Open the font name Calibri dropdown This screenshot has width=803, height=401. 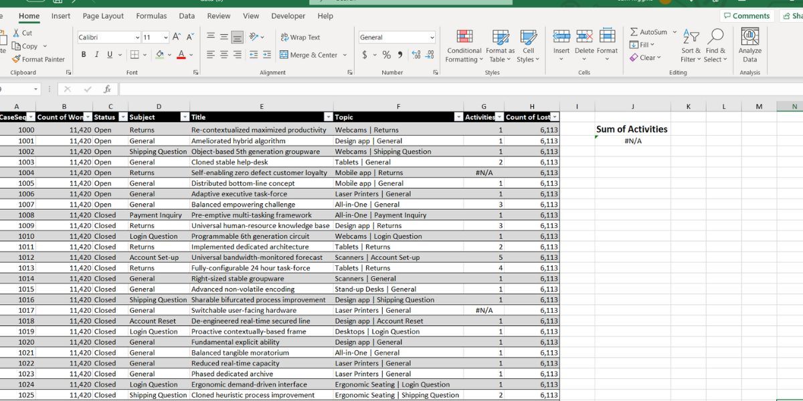(137, 37)
